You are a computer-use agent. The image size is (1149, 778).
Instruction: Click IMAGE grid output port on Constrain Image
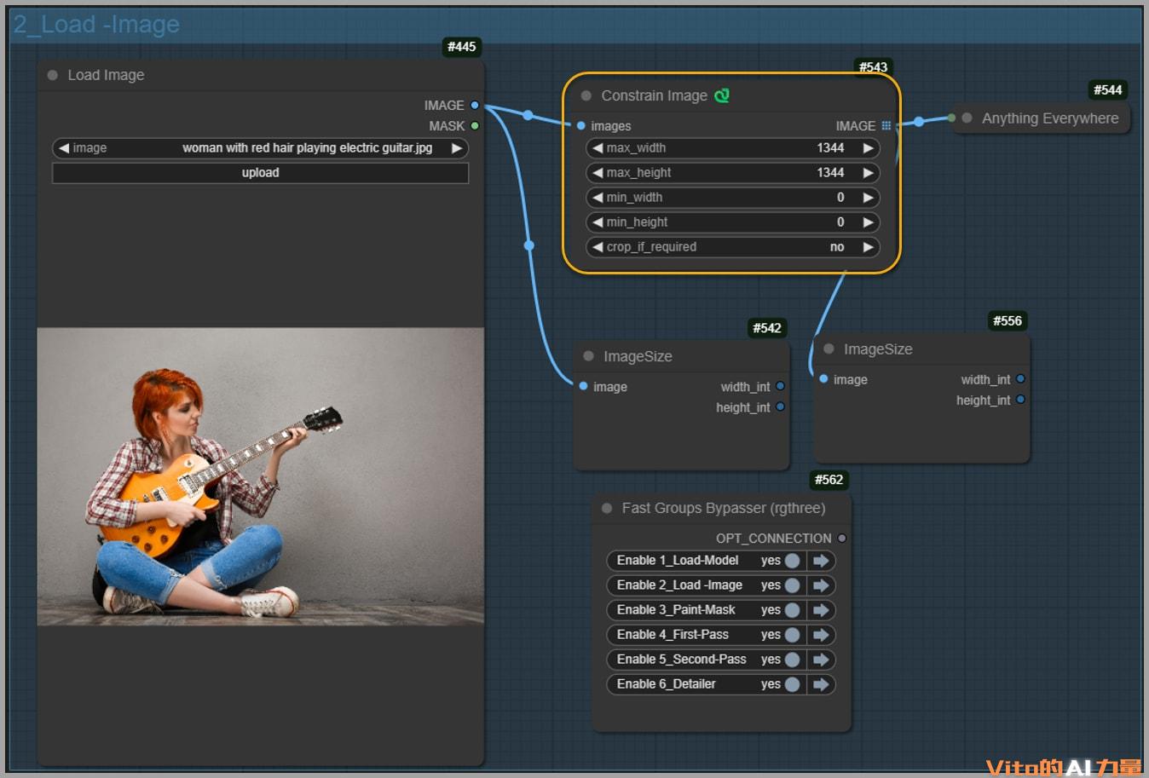tap(886, 126)
